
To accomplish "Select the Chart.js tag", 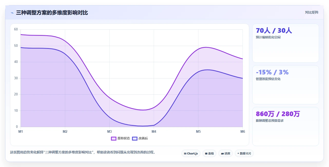I will point(191,153).
